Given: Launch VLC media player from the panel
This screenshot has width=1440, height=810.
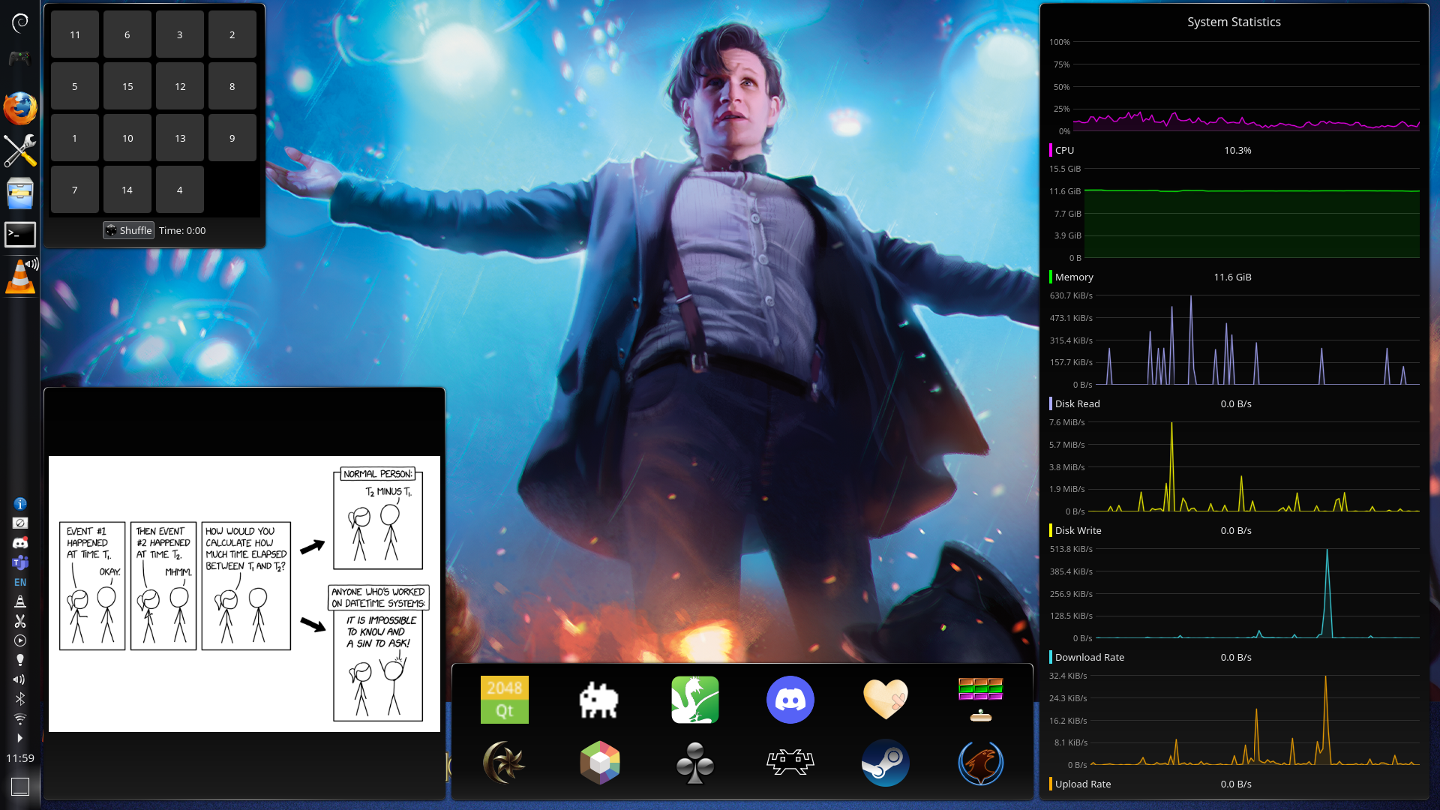Looking at the screenshot, I should point(20,276).
